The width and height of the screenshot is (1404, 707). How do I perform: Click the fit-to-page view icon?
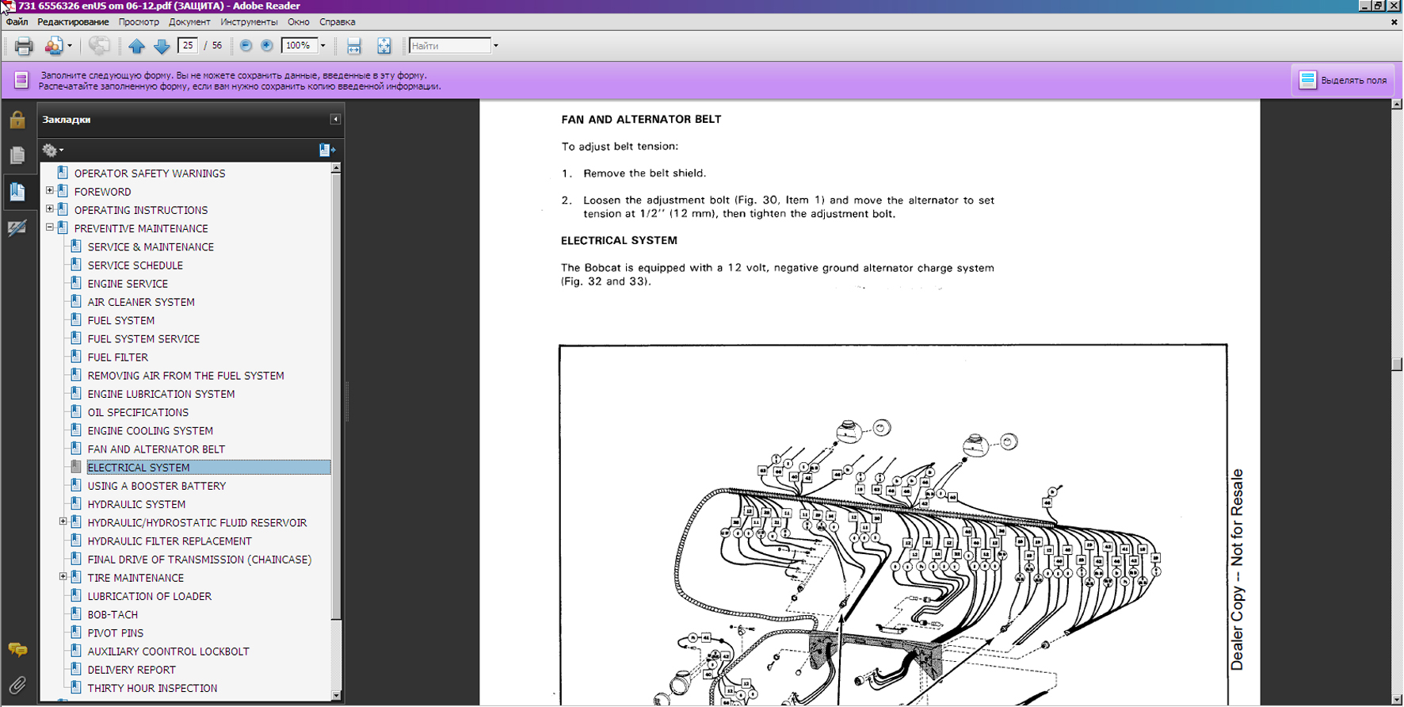pyautogui.click(x=384, y=46)
